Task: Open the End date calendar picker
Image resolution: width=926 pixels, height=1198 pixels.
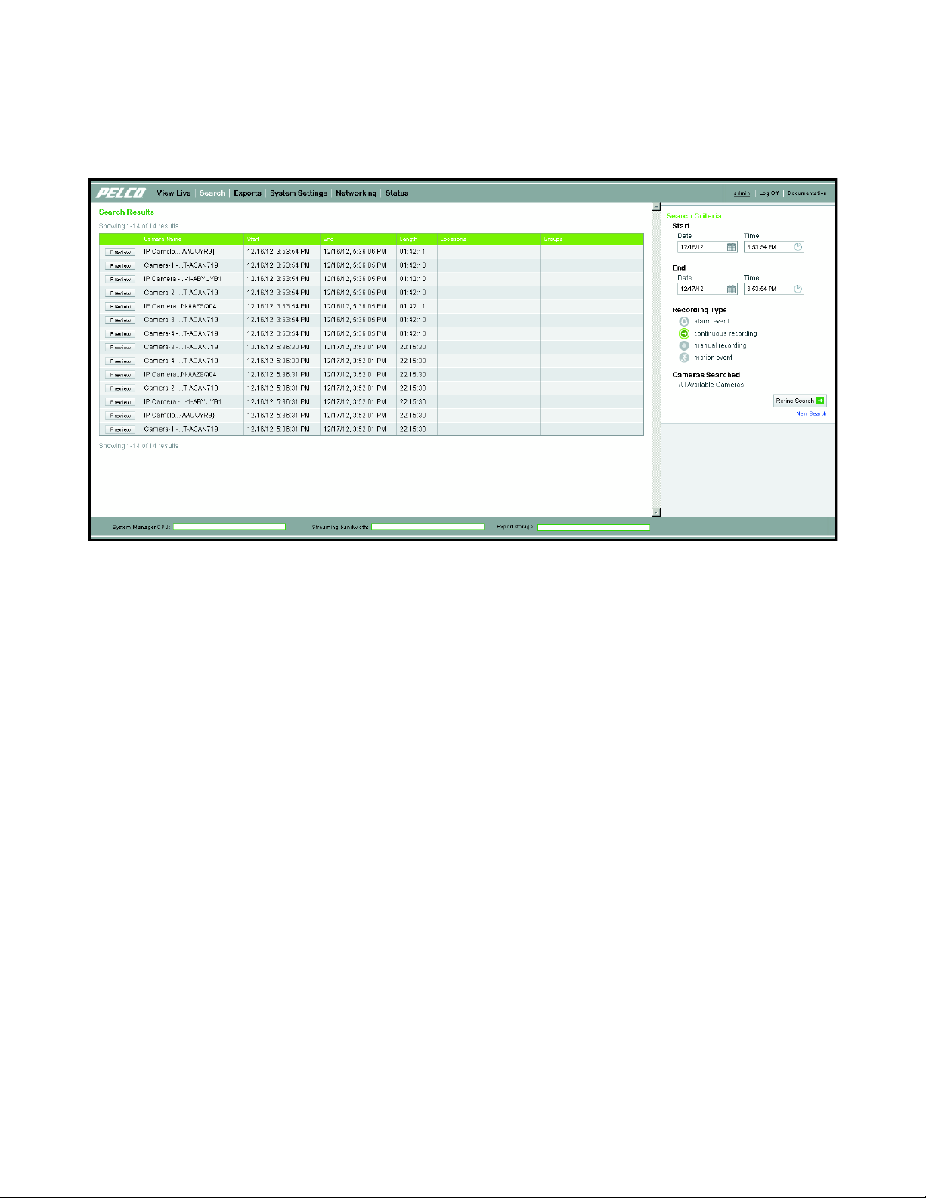Action: point(731,289)
